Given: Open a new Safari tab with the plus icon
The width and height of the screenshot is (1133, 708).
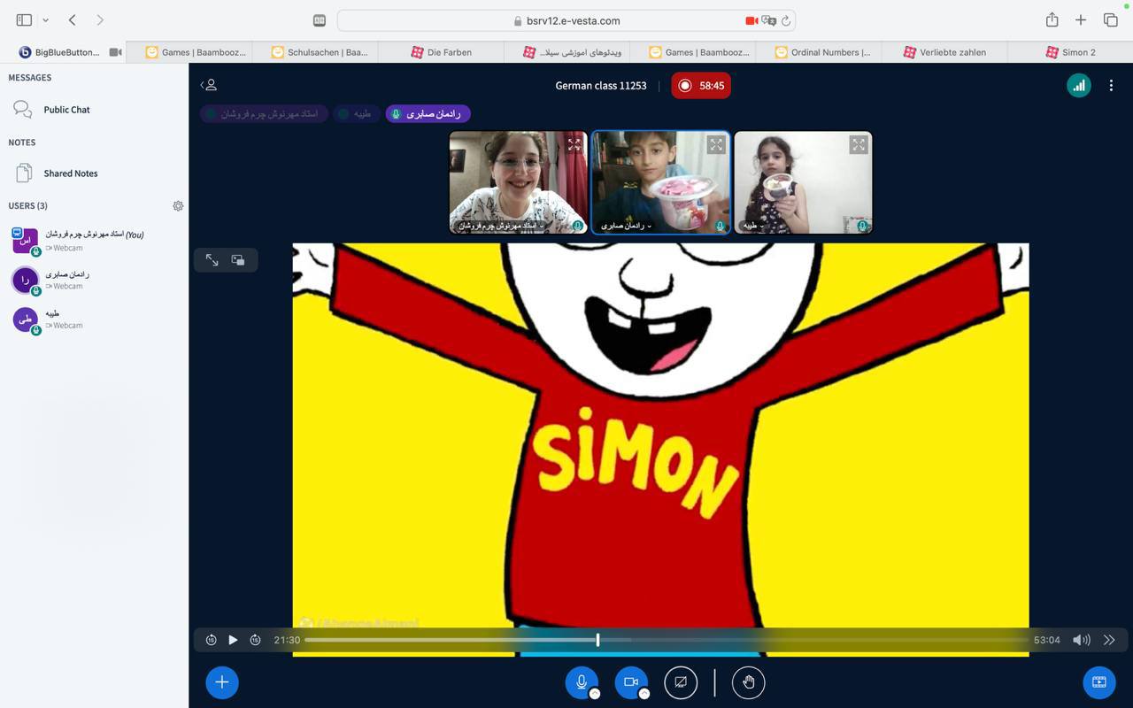Looking at the screenshot, I should 1081,19.
